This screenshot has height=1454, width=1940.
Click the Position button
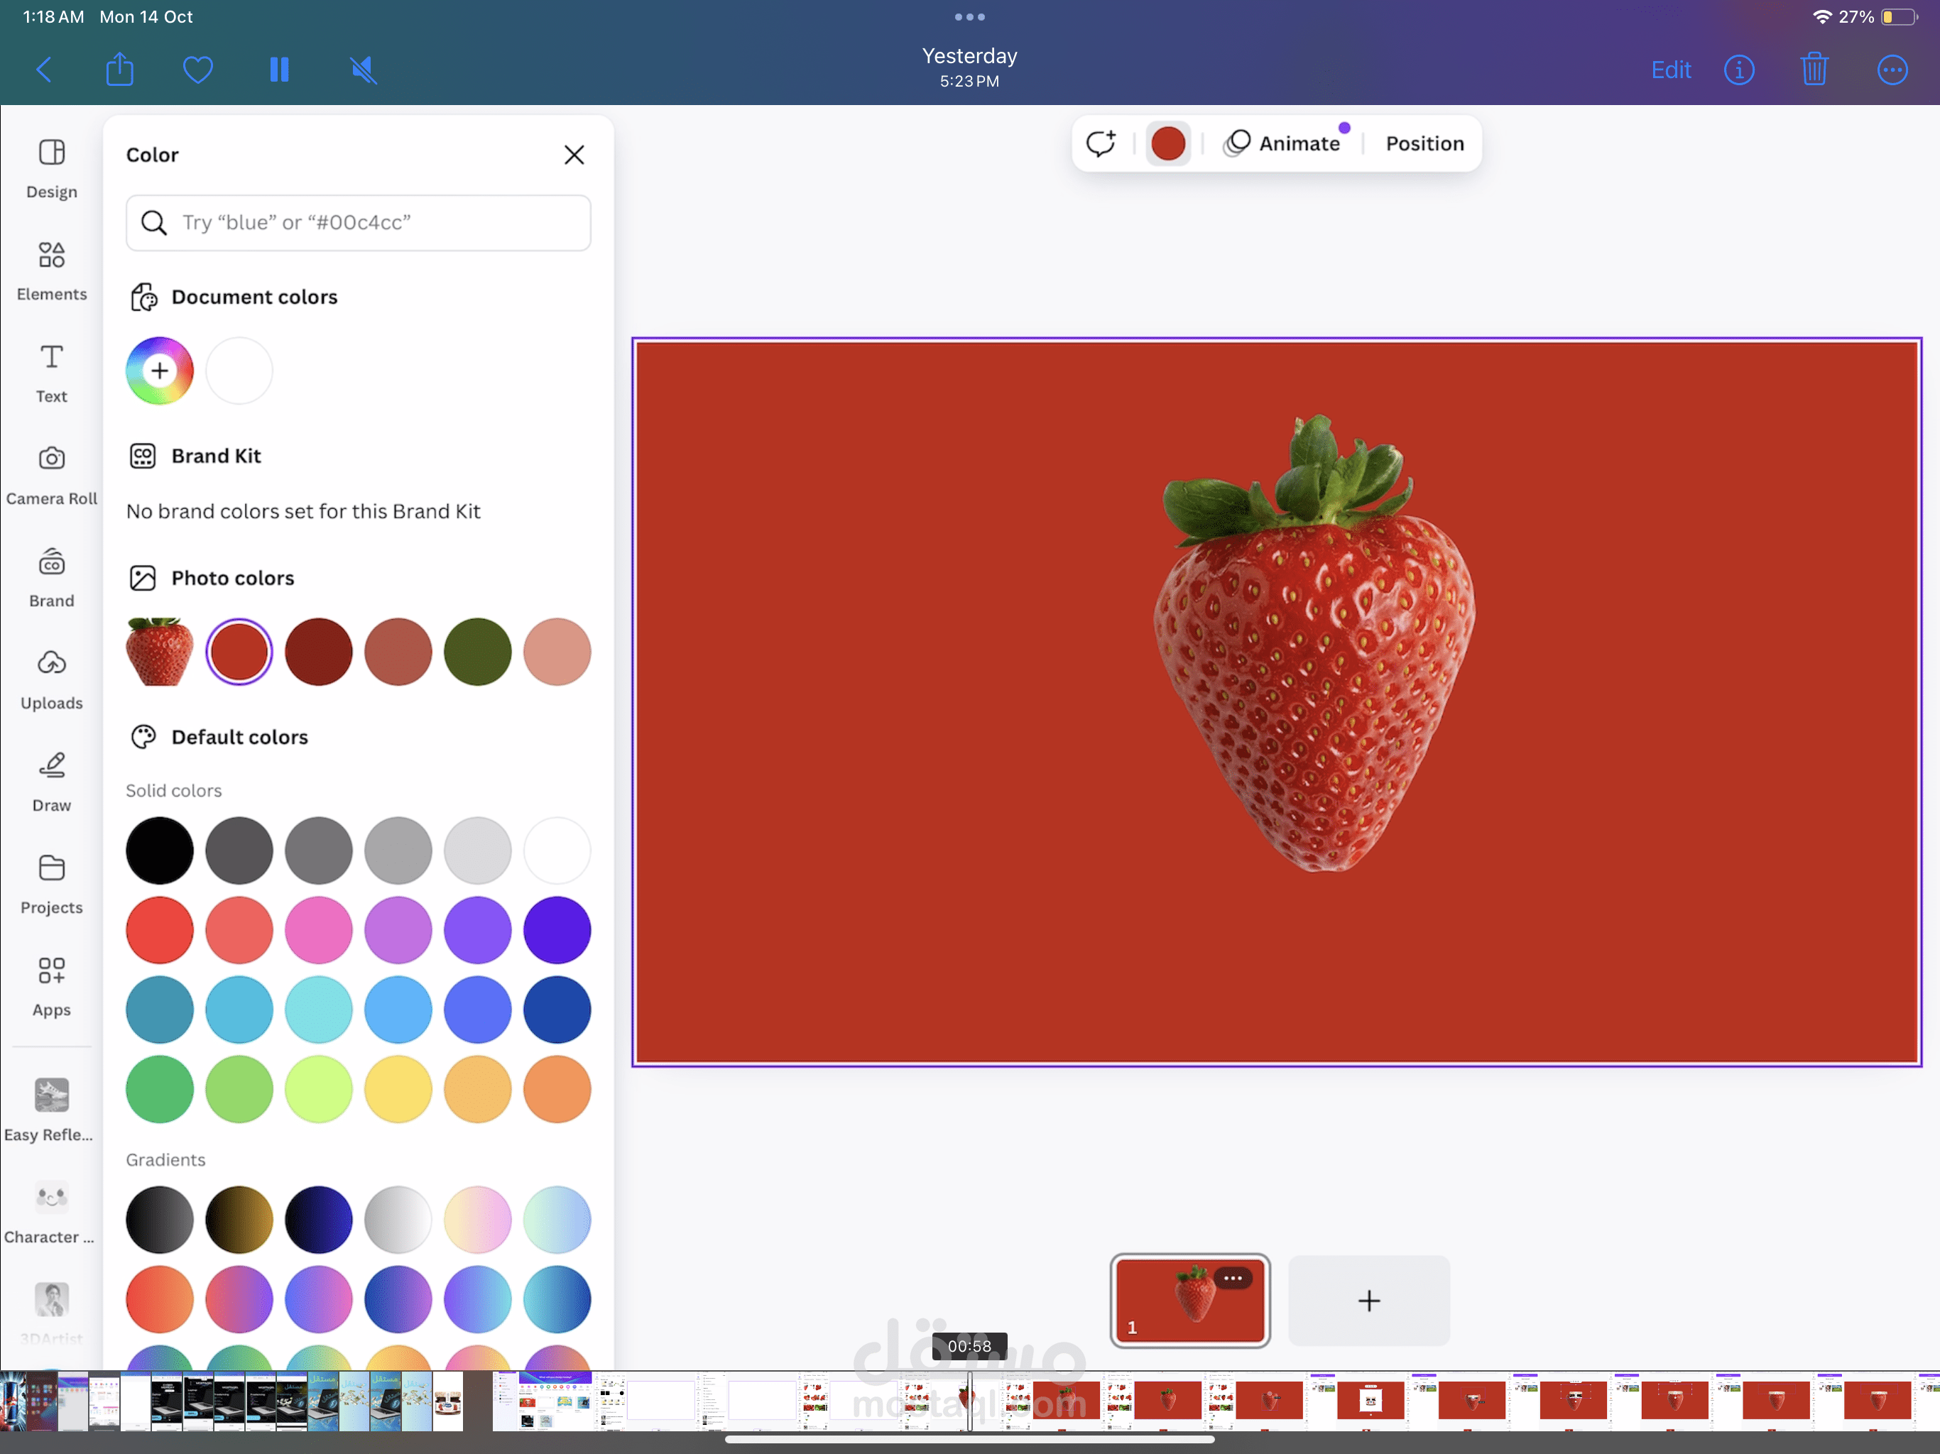click(x=1424, y=143)
